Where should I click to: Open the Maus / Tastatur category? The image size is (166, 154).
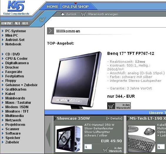18,103
